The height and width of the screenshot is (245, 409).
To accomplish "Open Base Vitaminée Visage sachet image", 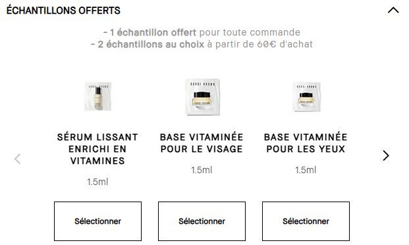I will (x=202, y=97).
